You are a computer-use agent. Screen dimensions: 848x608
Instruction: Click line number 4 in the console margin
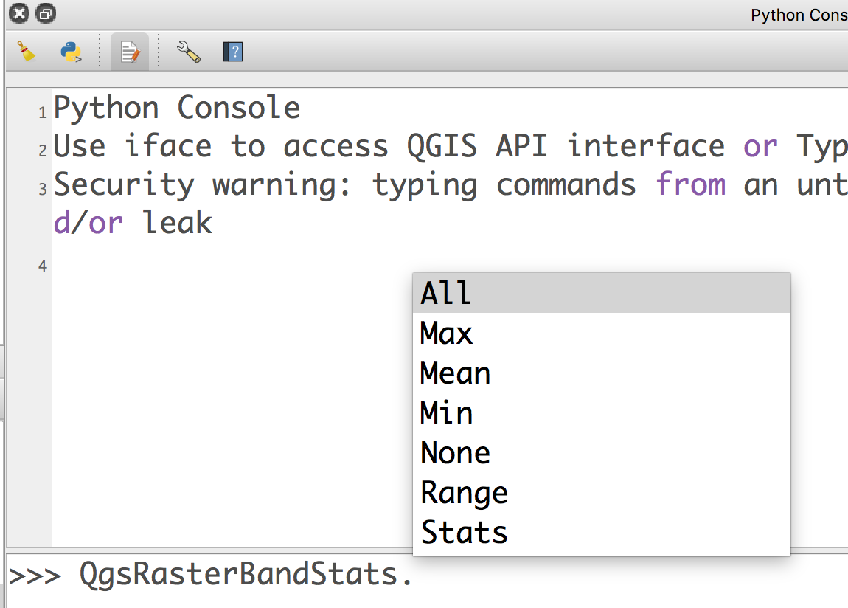tap(41, 266)
